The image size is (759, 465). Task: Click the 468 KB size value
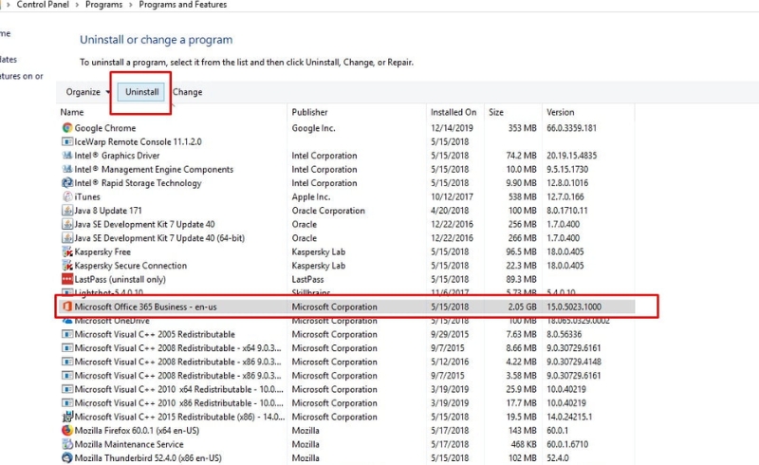[524, 444]
